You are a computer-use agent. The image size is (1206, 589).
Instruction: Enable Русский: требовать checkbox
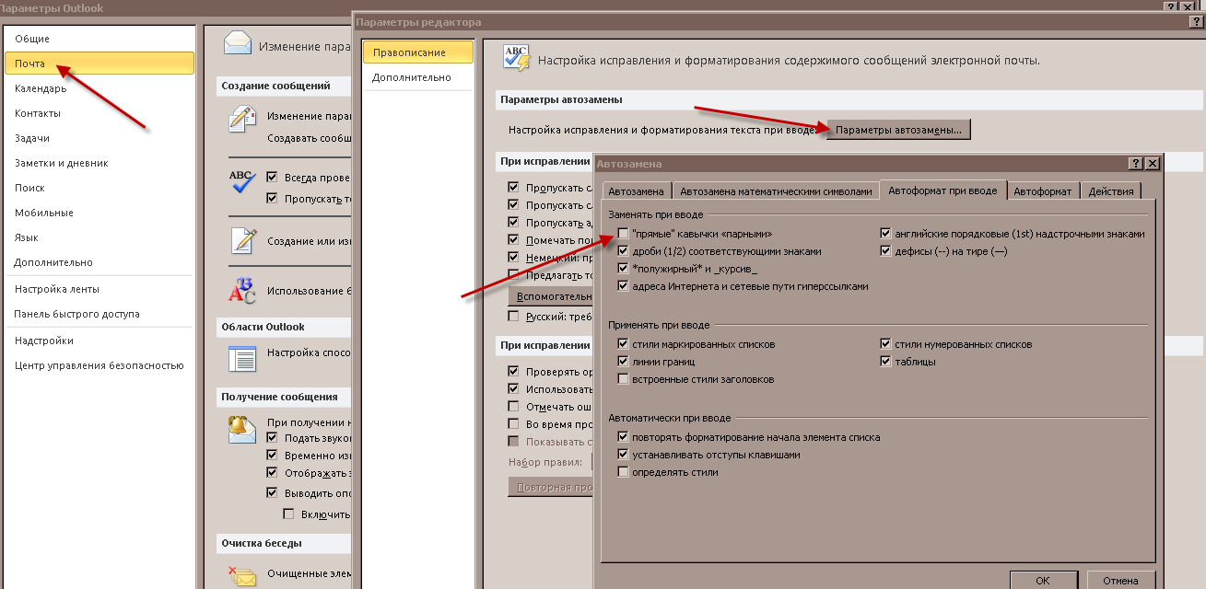click(x=514, y=316)
